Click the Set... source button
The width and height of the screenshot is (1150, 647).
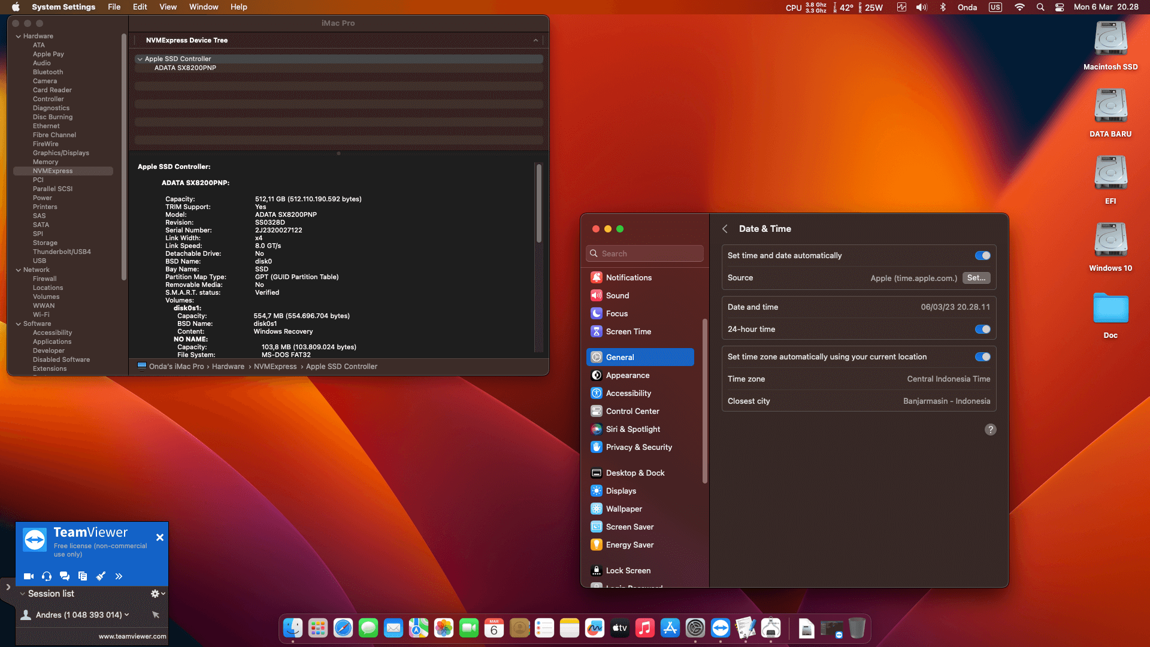pos(976,278)
